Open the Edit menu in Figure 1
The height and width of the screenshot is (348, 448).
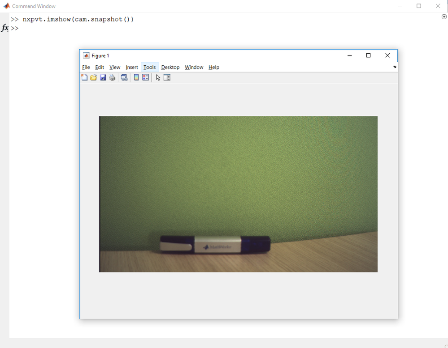(100, 67)
